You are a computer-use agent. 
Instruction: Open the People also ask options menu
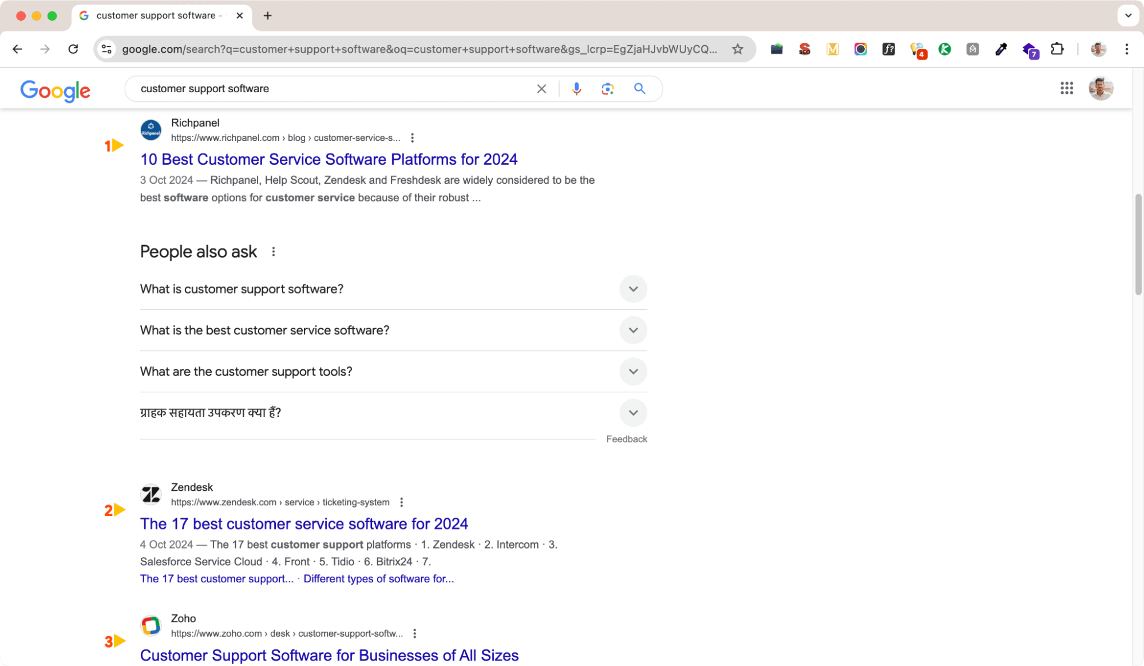(274, 251)
